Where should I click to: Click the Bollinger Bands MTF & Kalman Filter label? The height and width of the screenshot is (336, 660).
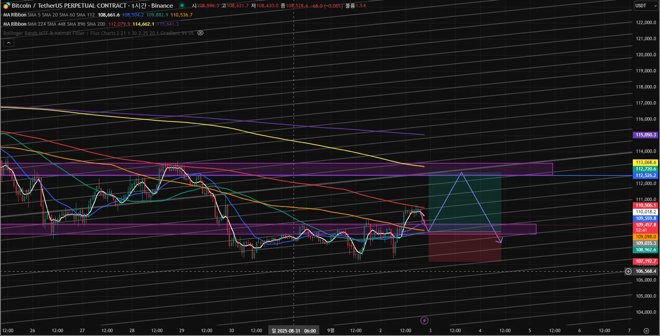click(x=44, y=33)
